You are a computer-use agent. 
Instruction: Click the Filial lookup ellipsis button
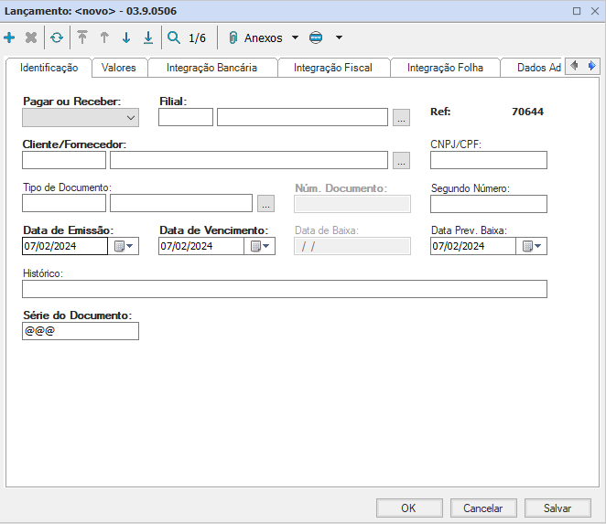(x=401, y=117)
